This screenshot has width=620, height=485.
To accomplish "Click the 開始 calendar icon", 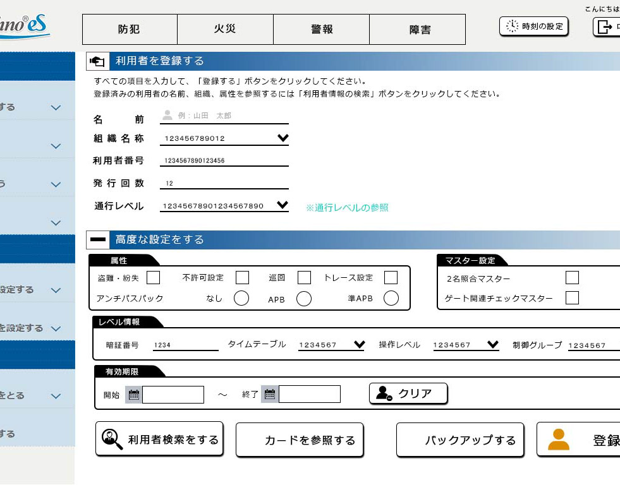I will pyautogui.click(x=133, y=395).
